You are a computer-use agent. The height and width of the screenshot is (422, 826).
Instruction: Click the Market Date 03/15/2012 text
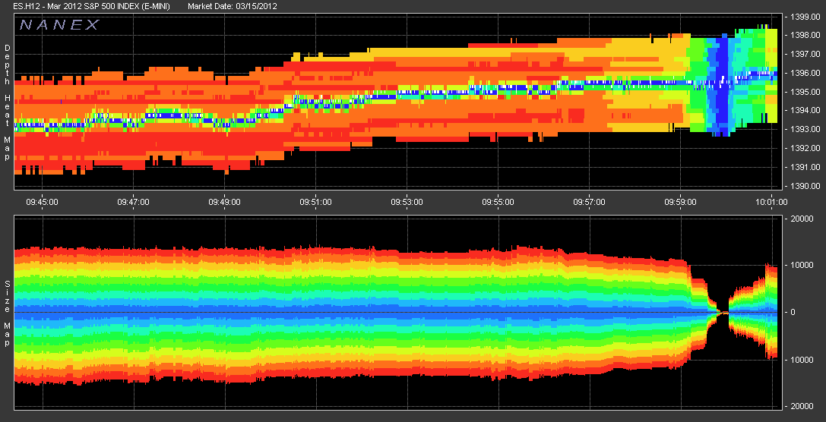tap(233, 6)
